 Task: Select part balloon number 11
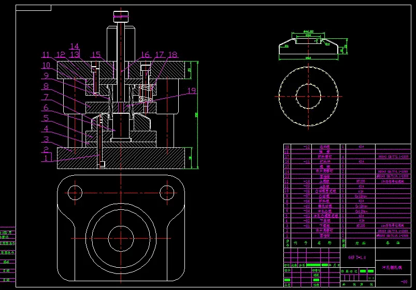[46, 55]
